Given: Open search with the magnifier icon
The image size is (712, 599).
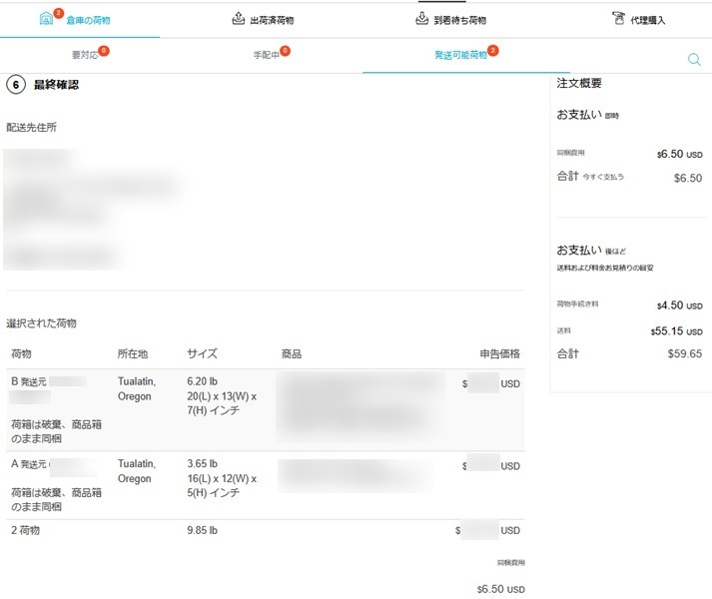Looking at the screenshot, I should pos(694,60).
